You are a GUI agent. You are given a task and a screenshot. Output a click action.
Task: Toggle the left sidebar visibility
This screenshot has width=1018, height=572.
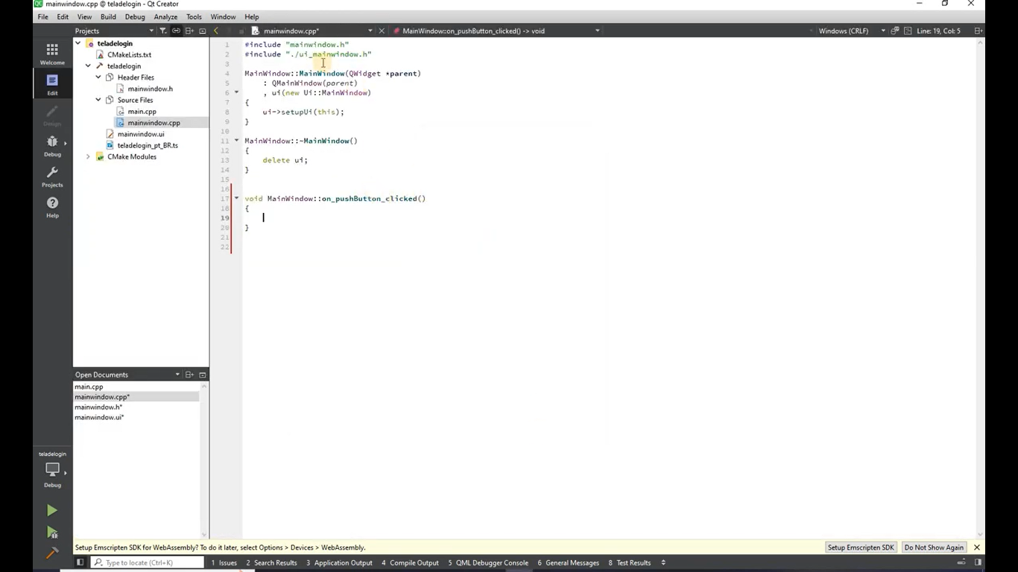coord(80,562)
